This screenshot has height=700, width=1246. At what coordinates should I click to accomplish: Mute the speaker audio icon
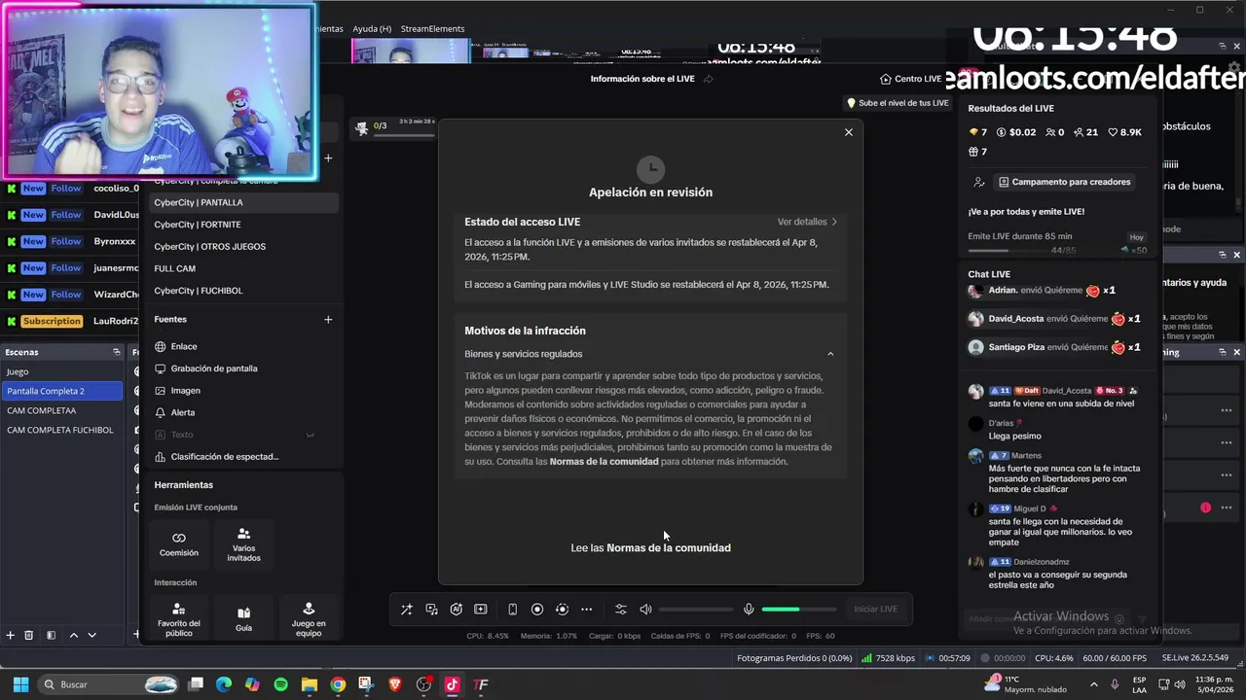pos(645,610)
